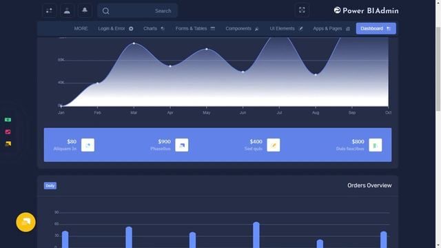Click the icon beside $80 Aliquam In

[x=88, y=145]
